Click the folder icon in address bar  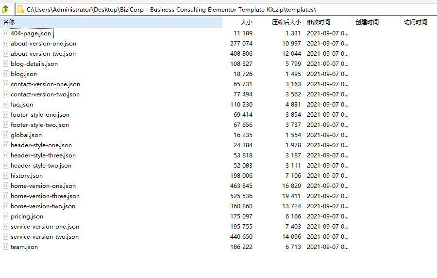click(20, 10)
